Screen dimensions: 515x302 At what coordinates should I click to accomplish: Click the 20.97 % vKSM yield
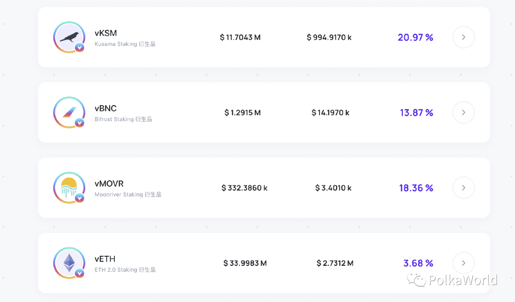tap(415, 37)
